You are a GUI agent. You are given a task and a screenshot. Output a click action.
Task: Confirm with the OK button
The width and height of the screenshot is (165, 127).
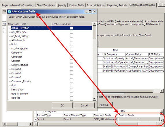point(62,105)
